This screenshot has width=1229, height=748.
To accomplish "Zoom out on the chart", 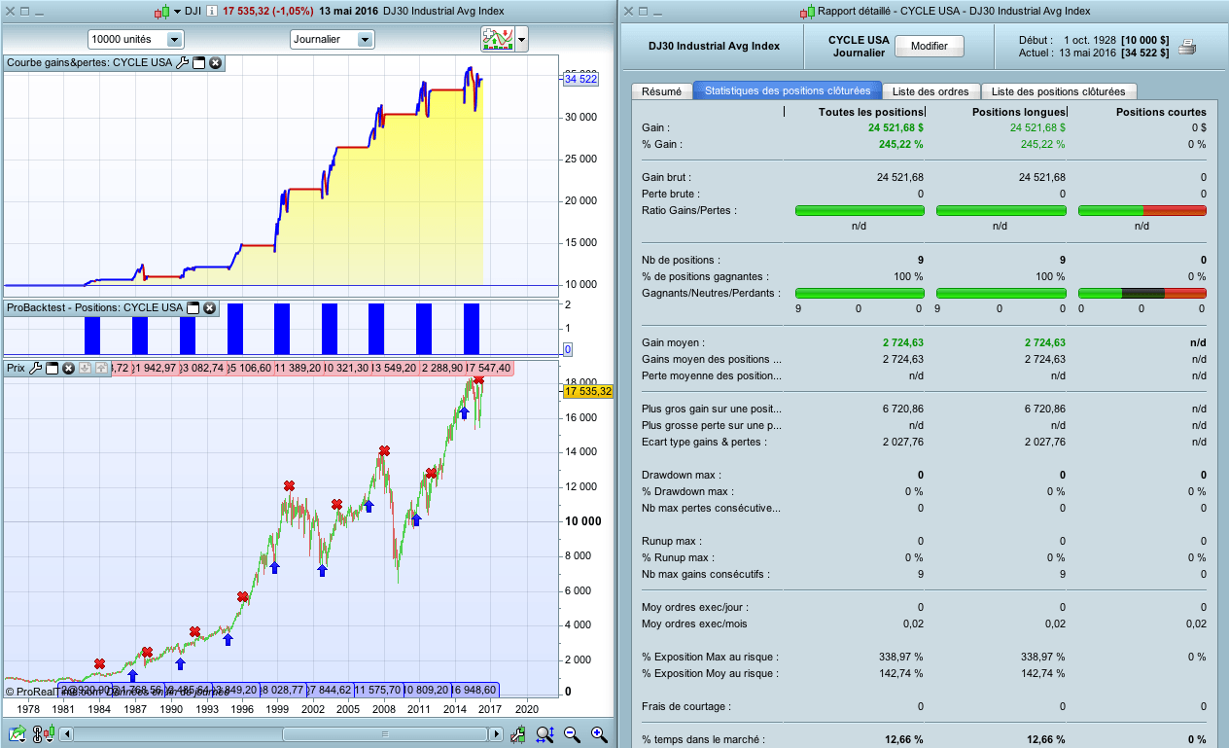I will [572, 734].
